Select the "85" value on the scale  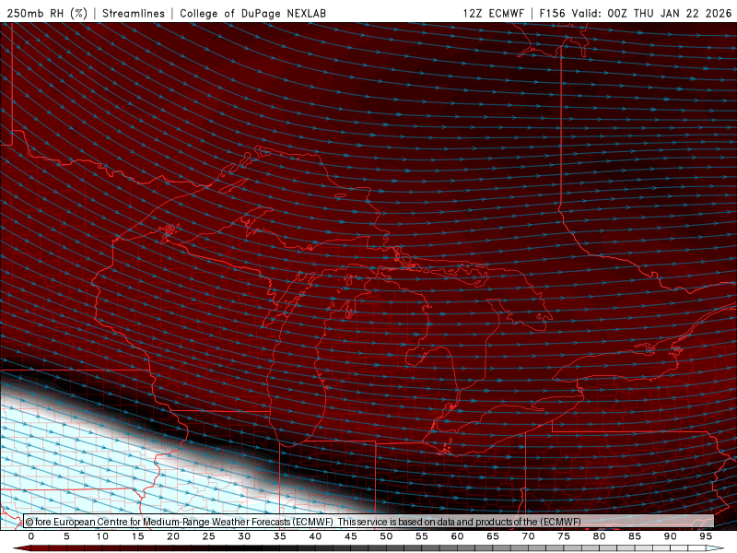635,536
